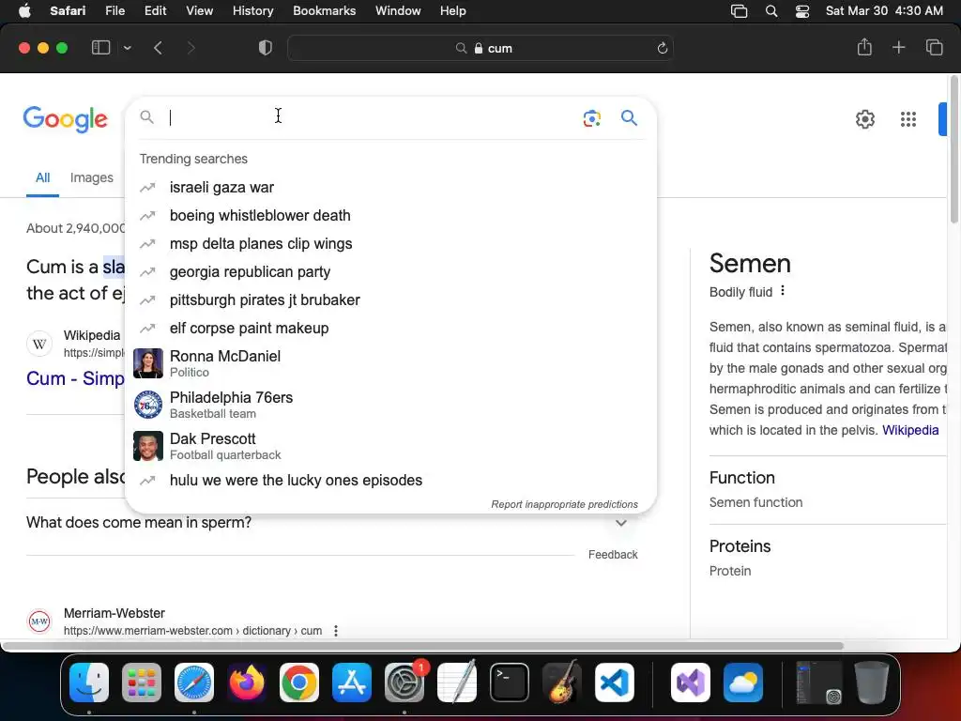Open macOS Control Center
This screenshot has height=721, width=961.
coord(801,11)
